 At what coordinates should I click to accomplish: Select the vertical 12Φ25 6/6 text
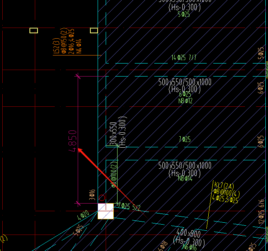[261, 212]
